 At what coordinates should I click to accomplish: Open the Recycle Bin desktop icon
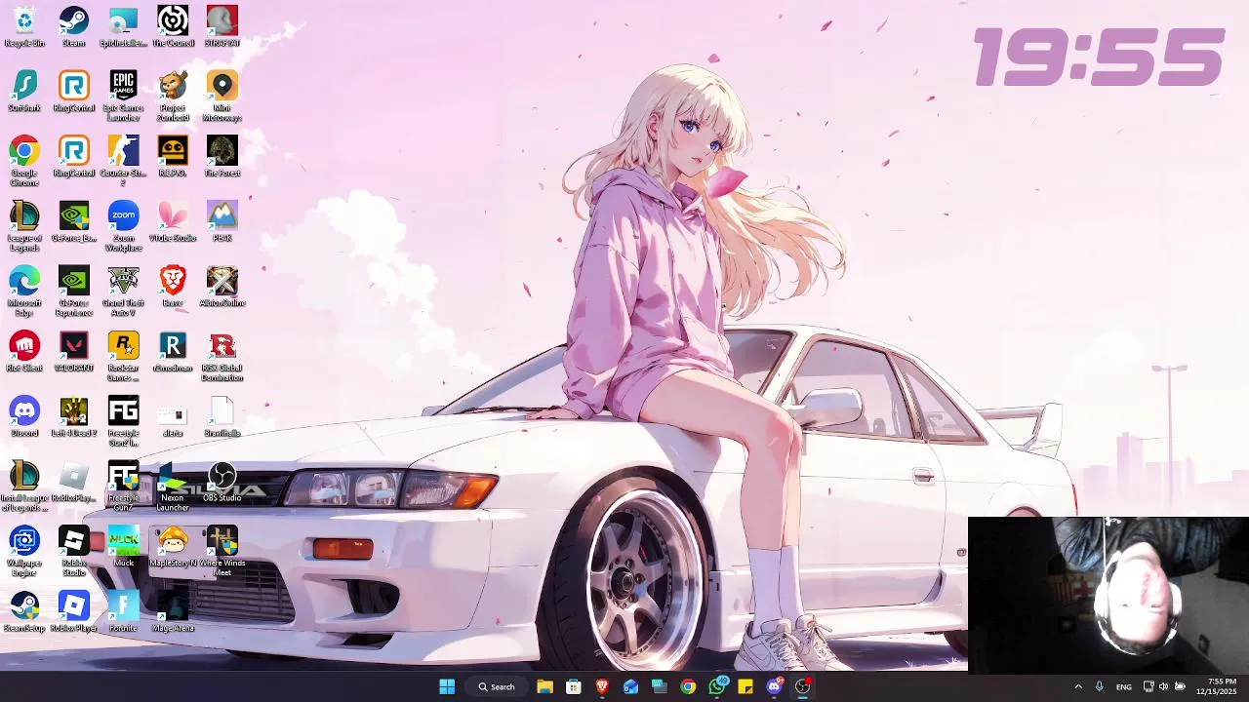pos(24,26)
